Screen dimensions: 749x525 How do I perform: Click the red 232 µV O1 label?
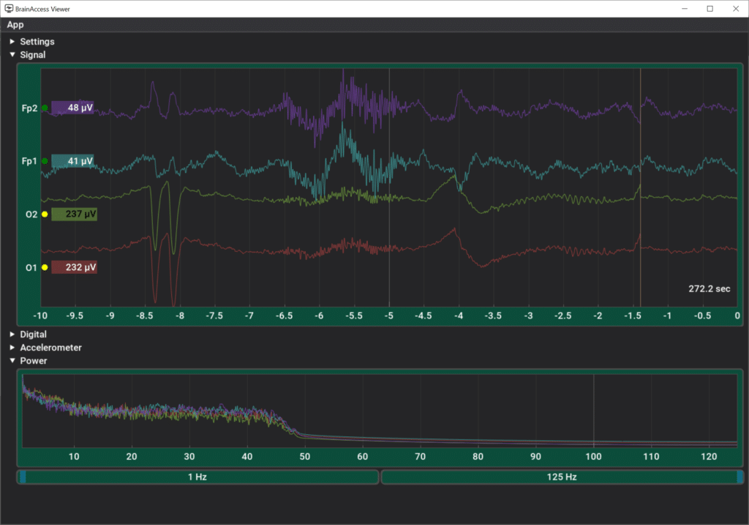[x=74, y=268]
